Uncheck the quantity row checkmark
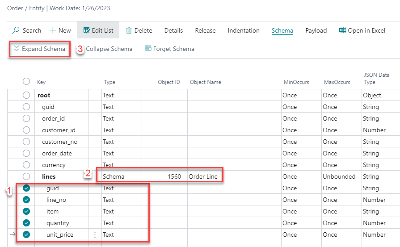This screenshot has height=247, width=400. [x=26, y=223]
